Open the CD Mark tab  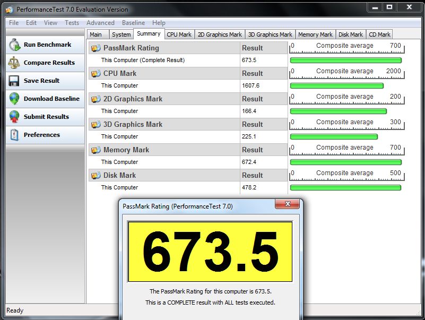pyautogui.click(x=379, y=34)
